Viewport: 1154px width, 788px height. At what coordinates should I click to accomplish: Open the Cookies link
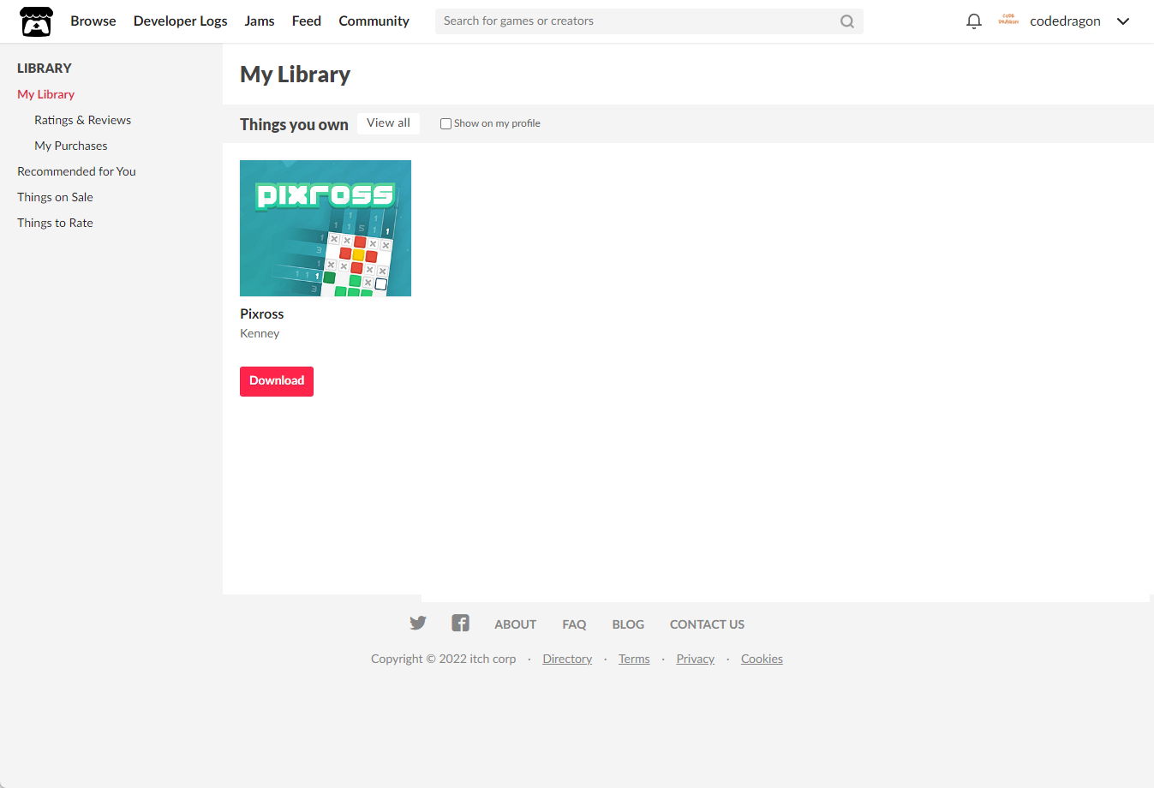(x=762, y=659)
